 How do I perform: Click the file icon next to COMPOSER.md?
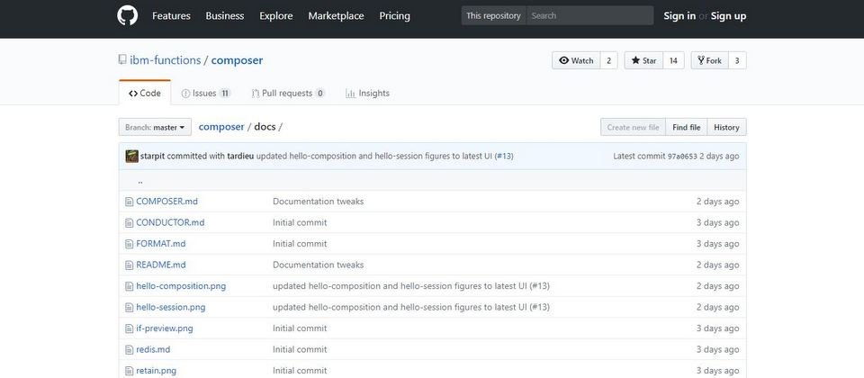129,202
